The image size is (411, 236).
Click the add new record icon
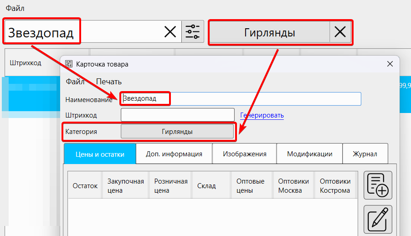click(x=377, y=185)
